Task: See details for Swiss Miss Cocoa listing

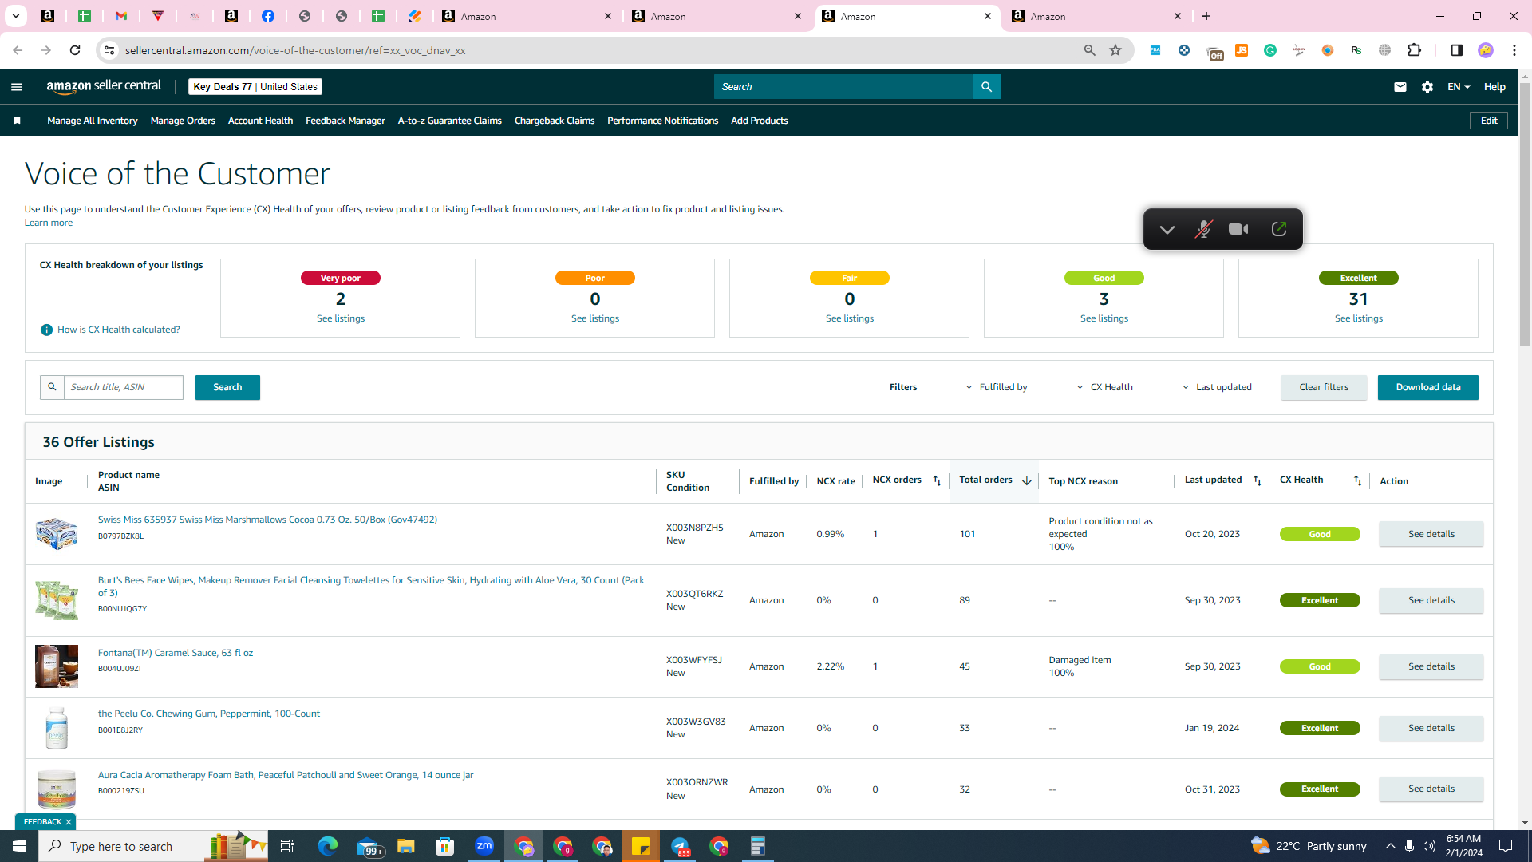Action: 1431,534
